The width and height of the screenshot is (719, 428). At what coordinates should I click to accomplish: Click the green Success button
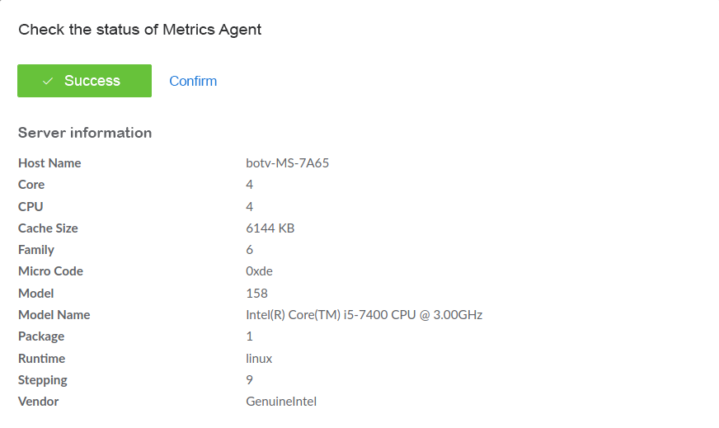(84, 81)
